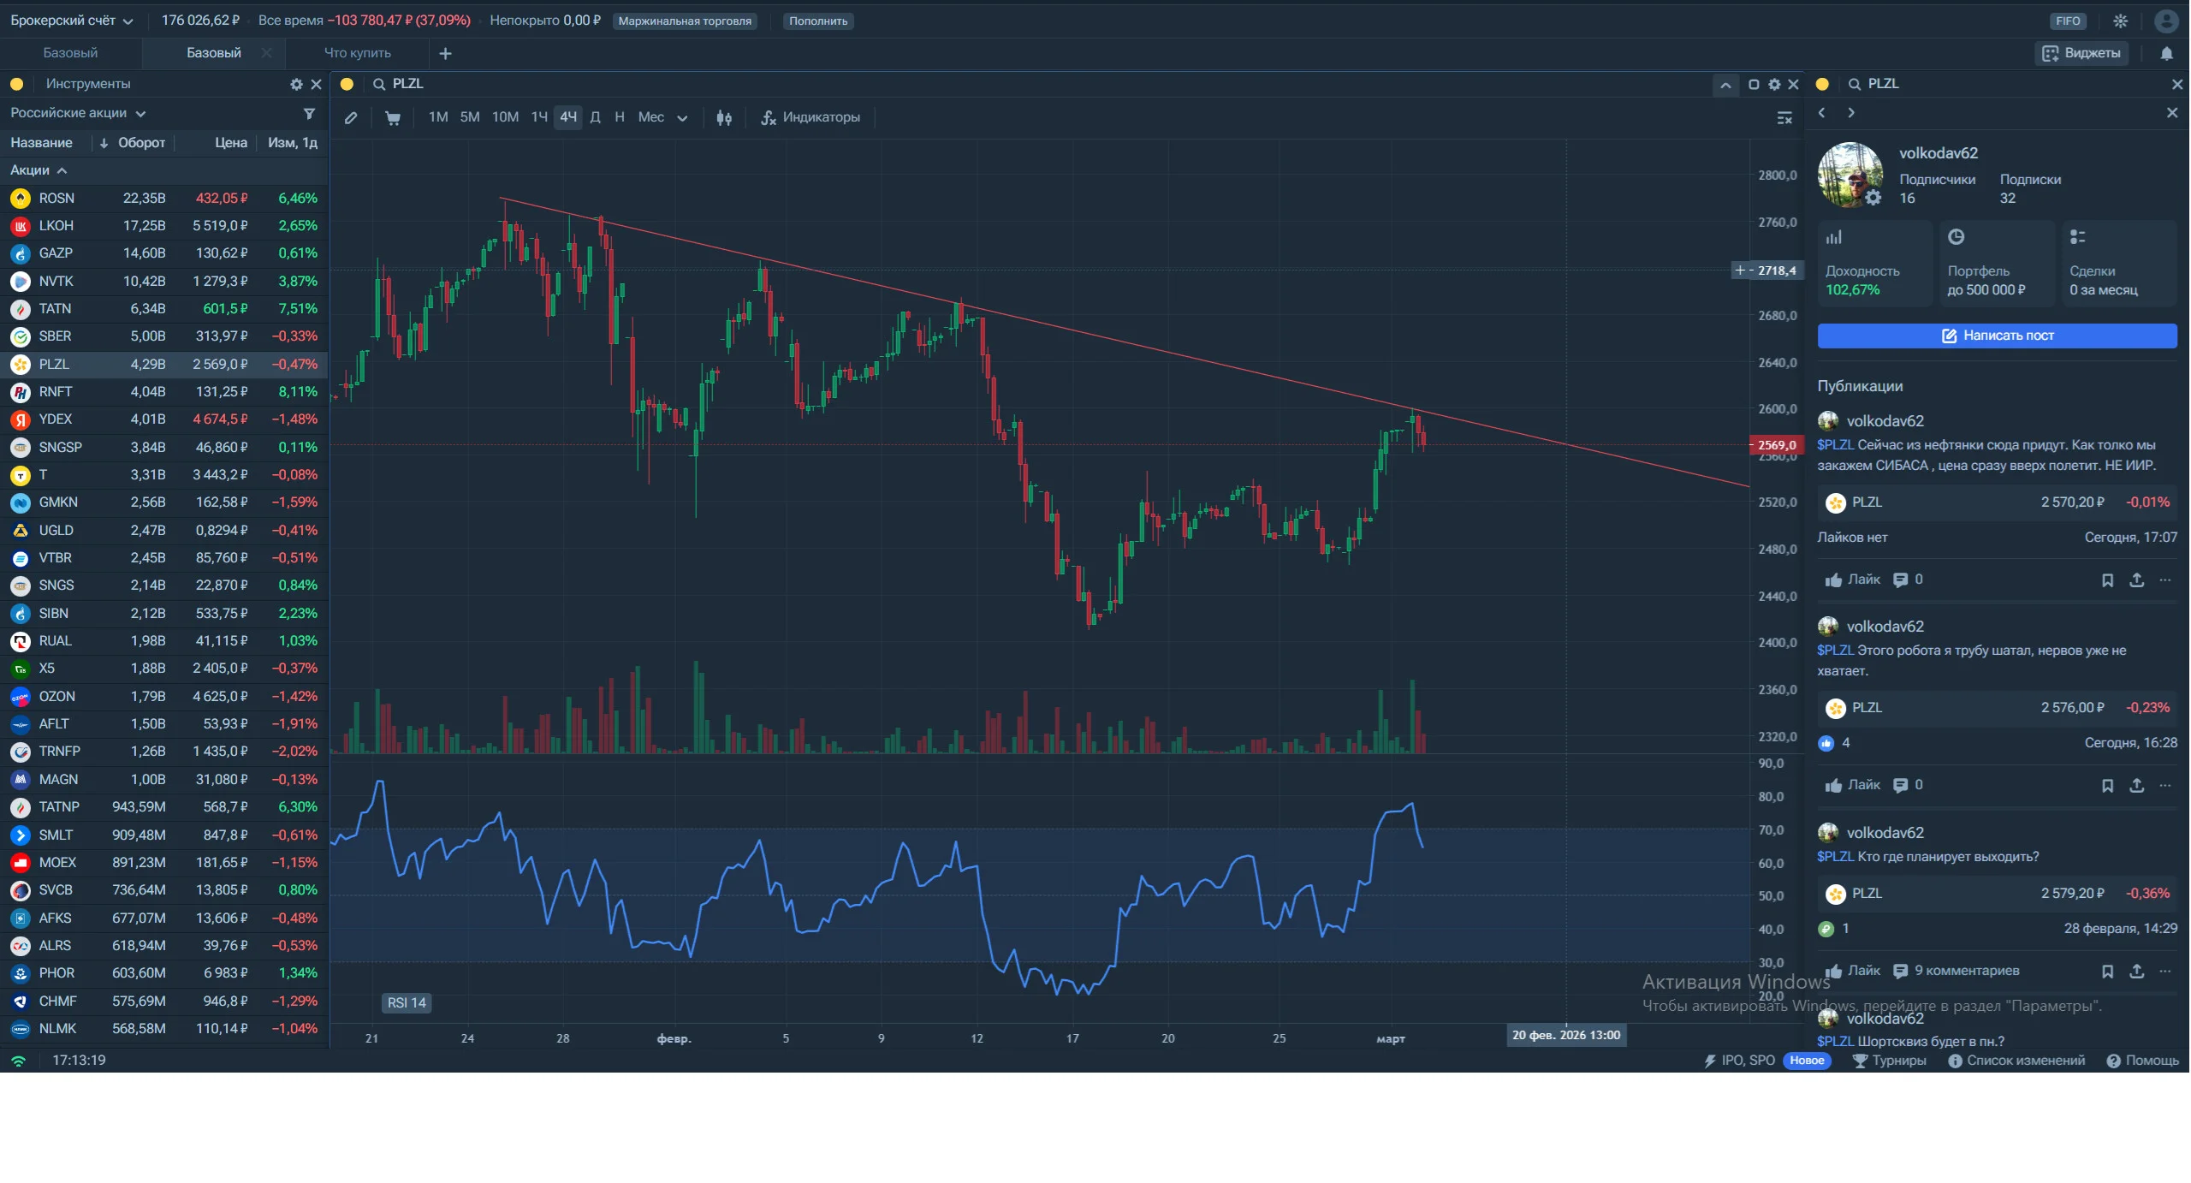Open comments icon on the 17:07 post
The width and height of the screenshot is (2191, 1183).
pyautogui.click(x=1901, y=580)
